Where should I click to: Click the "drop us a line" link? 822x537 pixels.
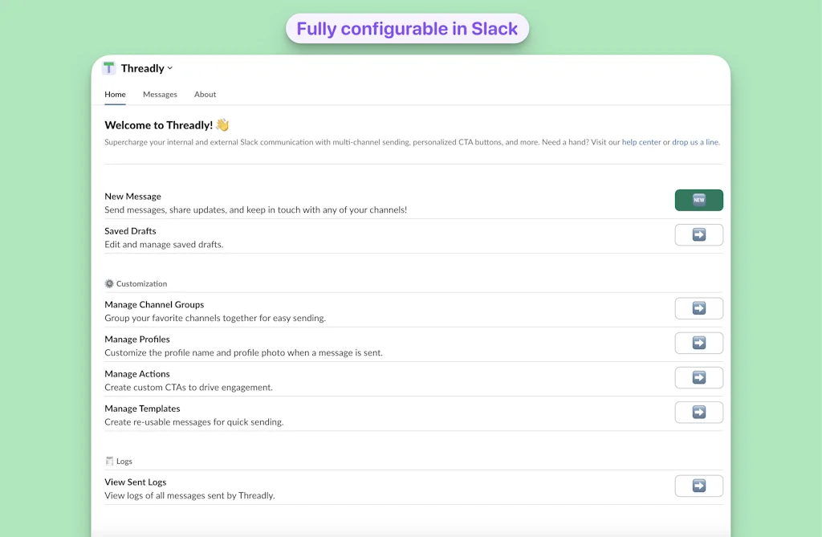pos(695,142)
